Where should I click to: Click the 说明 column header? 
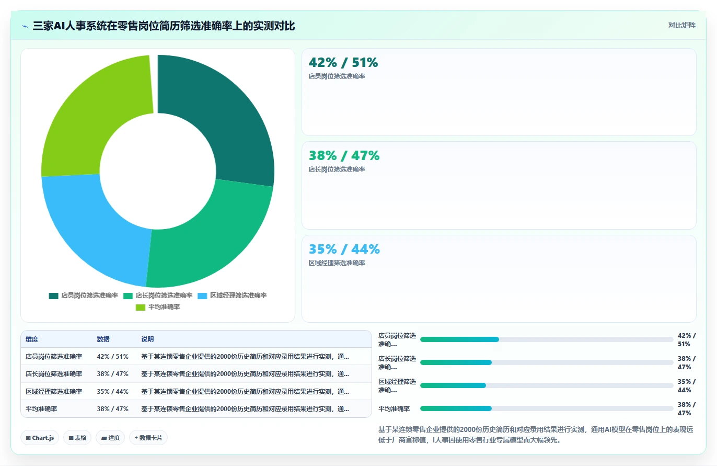(147, 339)
